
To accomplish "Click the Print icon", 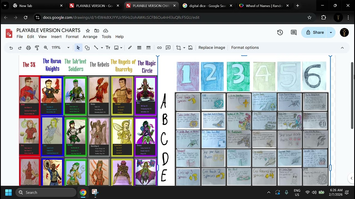I will click(28, 48).
